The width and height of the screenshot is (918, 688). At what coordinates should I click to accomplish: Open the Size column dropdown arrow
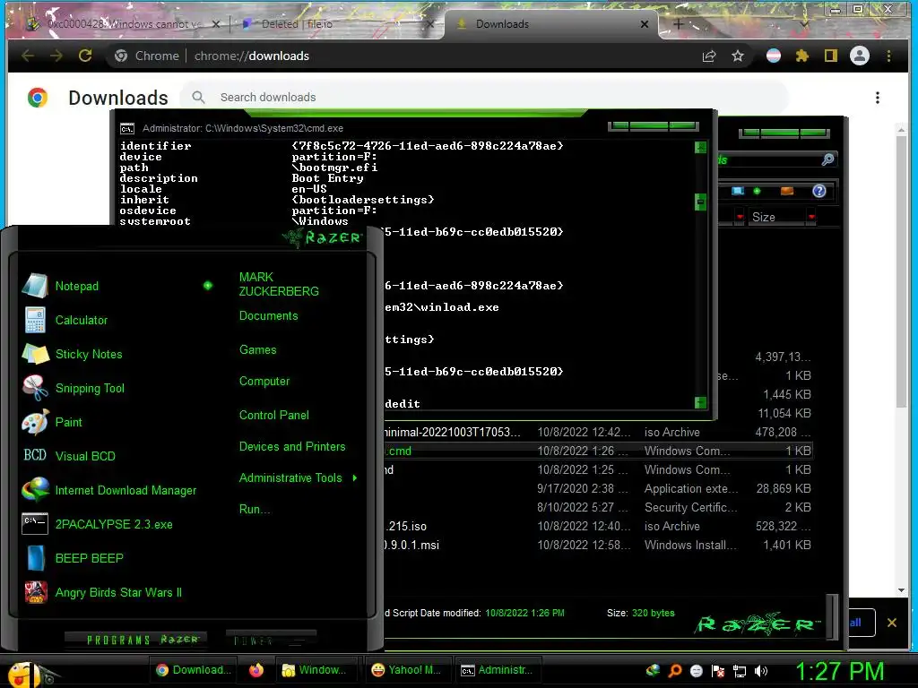(x=811, y=217)
